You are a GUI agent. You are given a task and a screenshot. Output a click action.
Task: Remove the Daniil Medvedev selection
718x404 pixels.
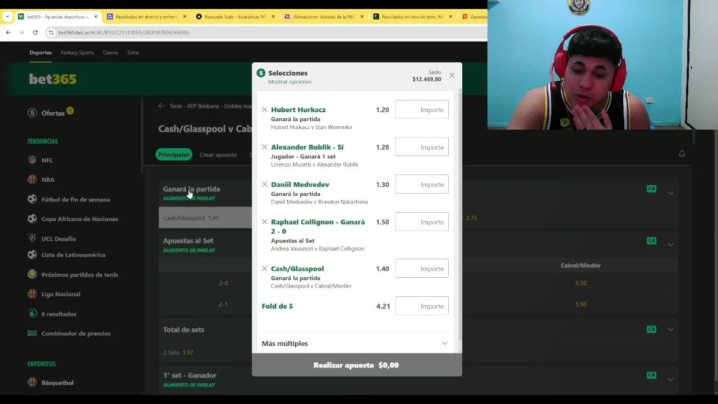click(264, 185)
